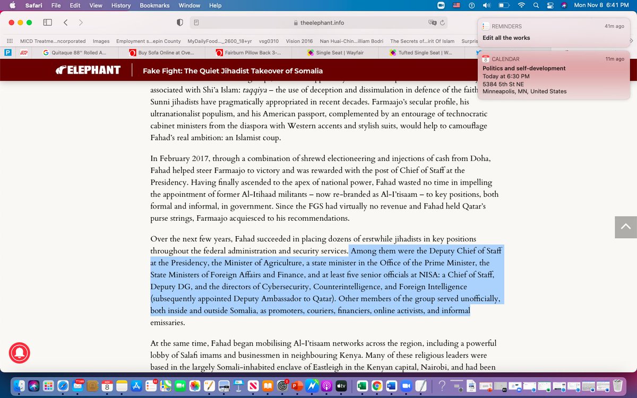Viewport: 637px width, 398px height.
Task: Open Spotlight search magnifier in menu bar
Action: click(x=536, y=5)
